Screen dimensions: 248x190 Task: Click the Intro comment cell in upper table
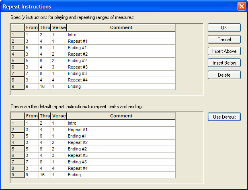point(121,35)
